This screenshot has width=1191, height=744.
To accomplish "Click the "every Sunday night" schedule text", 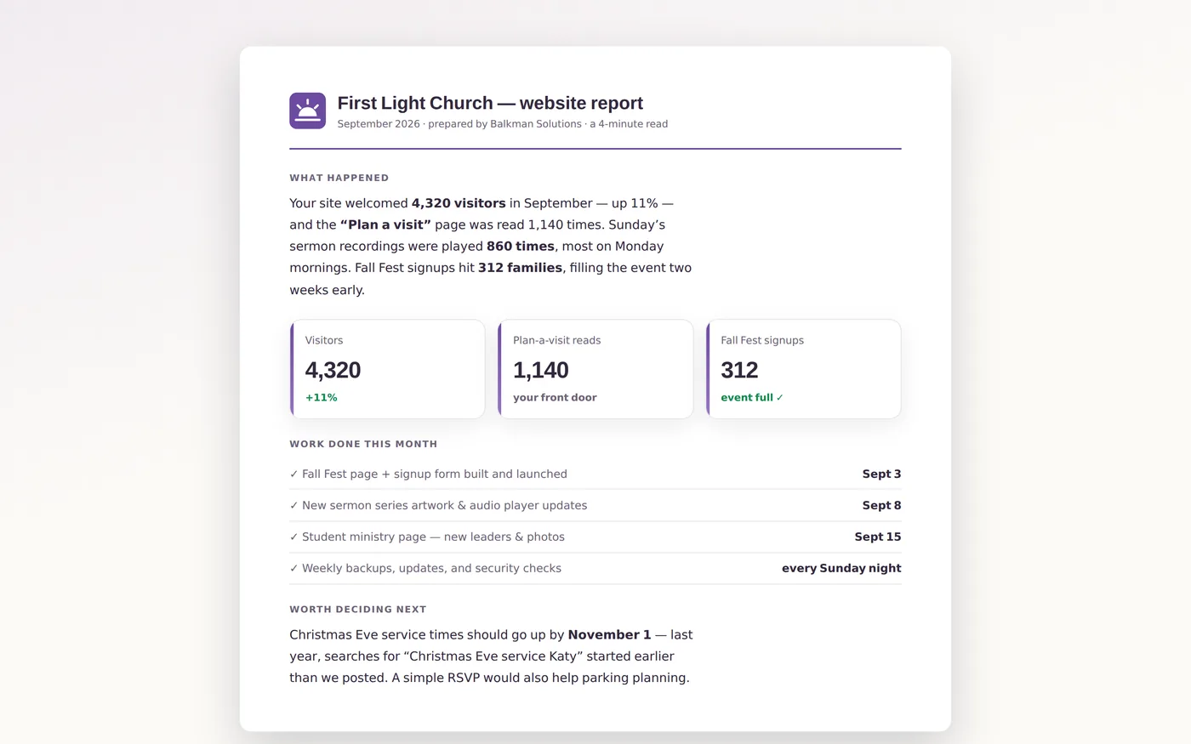I will pyautogui.click(x=841, y=568).
